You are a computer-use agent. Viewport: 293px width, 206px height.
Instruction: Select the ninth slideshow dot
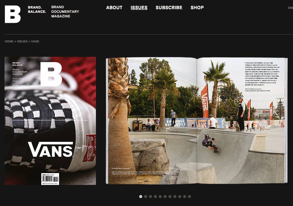click(180, 197)
